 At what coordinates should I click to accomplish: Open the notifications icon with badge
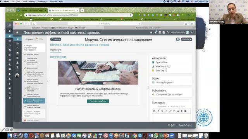[x=155, y=32]
